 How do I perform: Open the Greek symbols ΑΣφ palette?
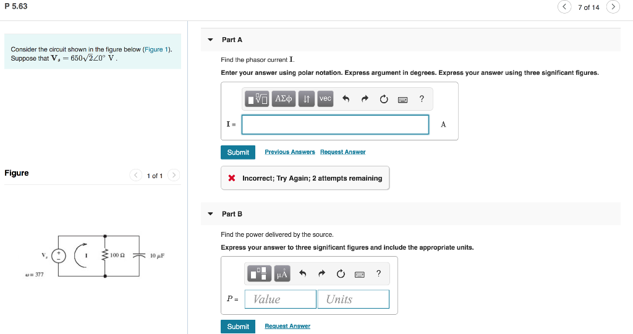[x=283, y=98]
